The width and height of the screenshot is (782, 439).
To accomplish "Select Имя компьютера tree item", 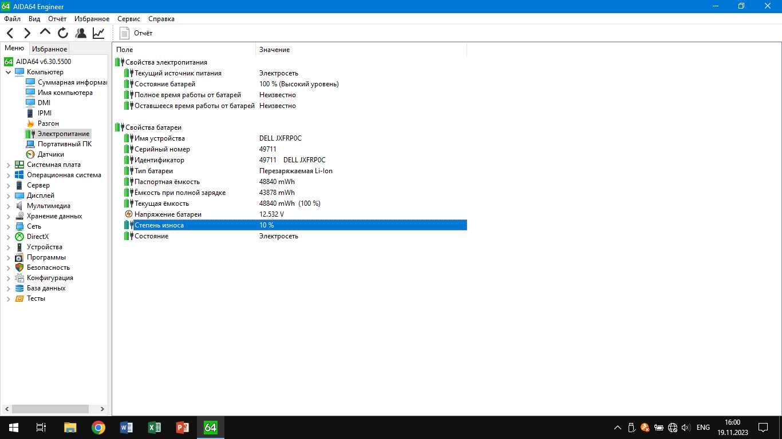I will (x=59, y=93).
